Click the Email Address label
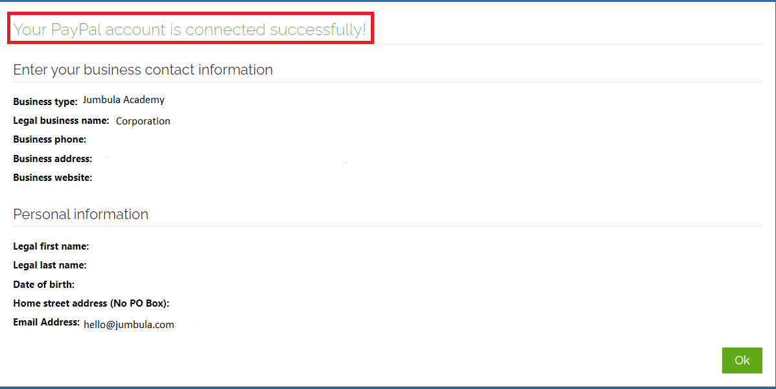The height and width of the screenshot is (389, 776). click(x=46, y=322)
